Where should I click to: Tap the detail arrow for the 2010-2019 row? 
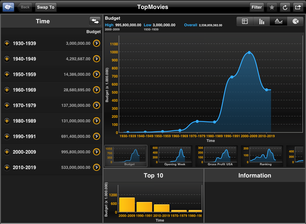click(x=97, y=167)
